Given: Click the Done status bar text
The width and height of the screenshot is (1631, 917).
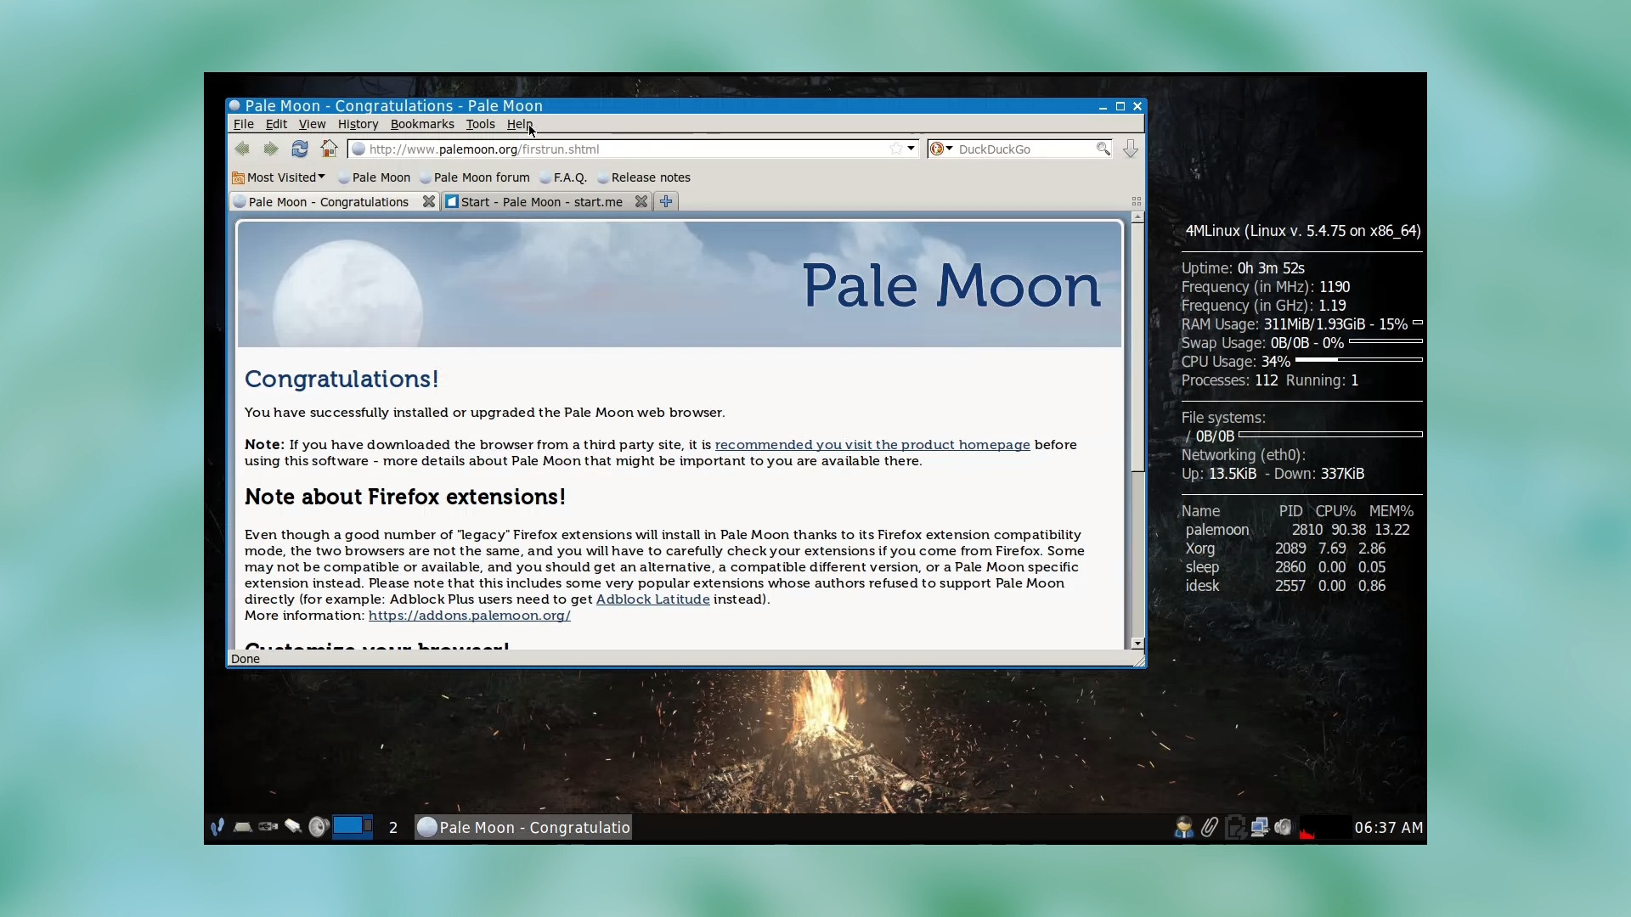Looking at the screenshot, I should 245,658.
